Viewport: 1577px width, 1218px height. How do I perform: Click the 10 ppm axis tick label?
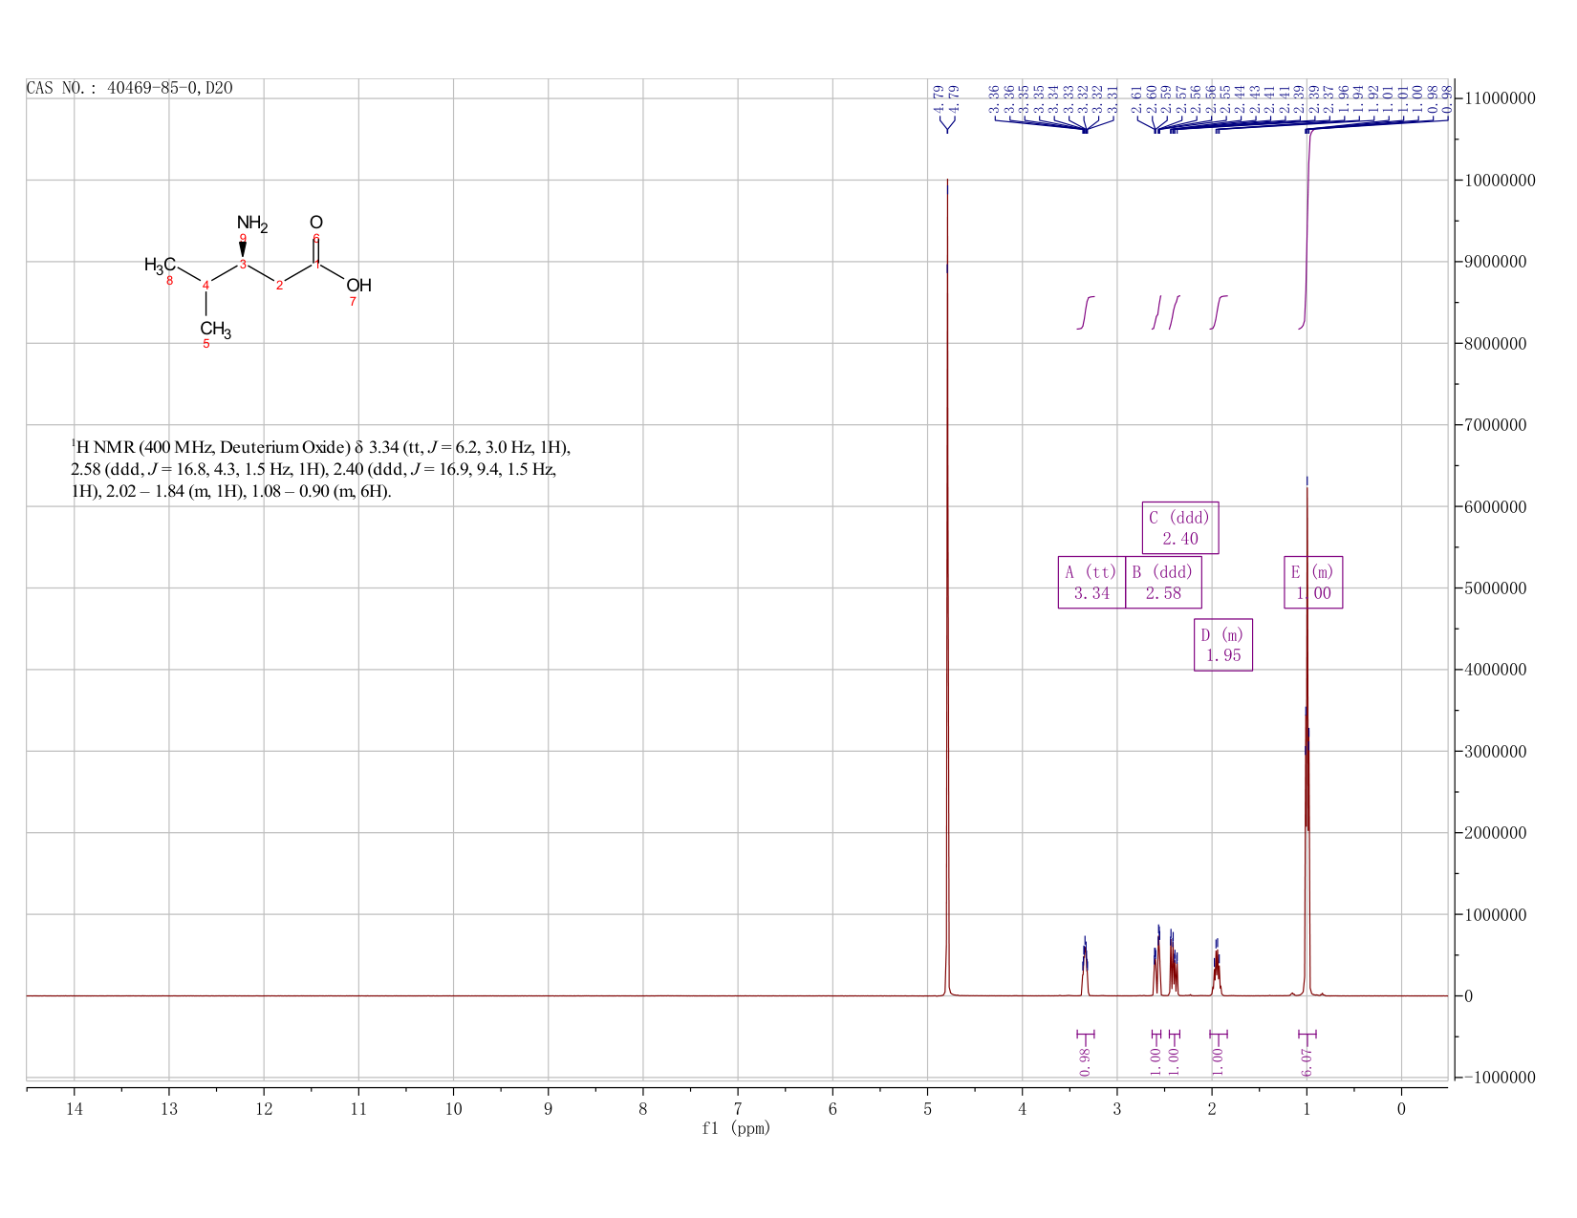pos(453,1109)
